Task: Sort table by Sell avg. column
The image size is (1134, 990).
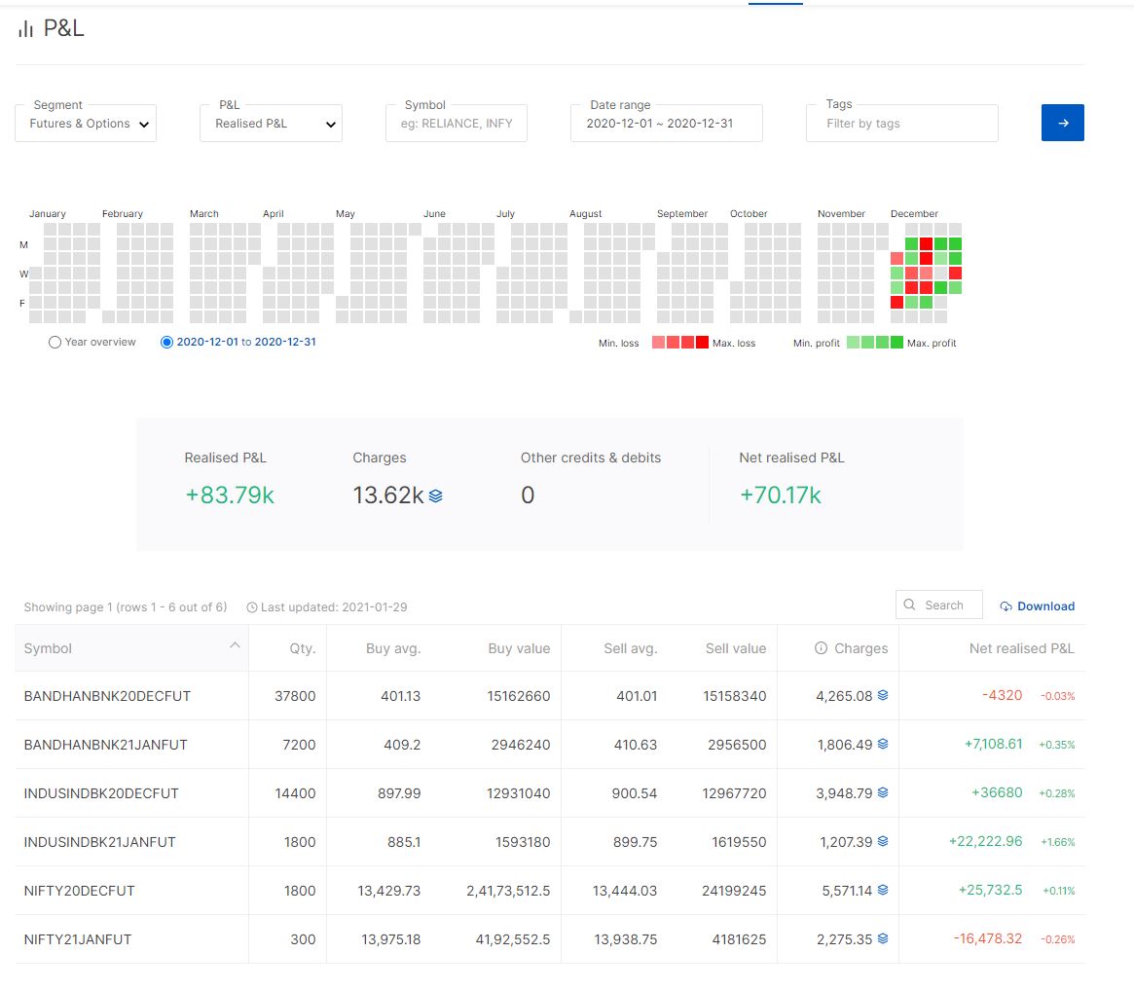Action: [x=630, y=648]
